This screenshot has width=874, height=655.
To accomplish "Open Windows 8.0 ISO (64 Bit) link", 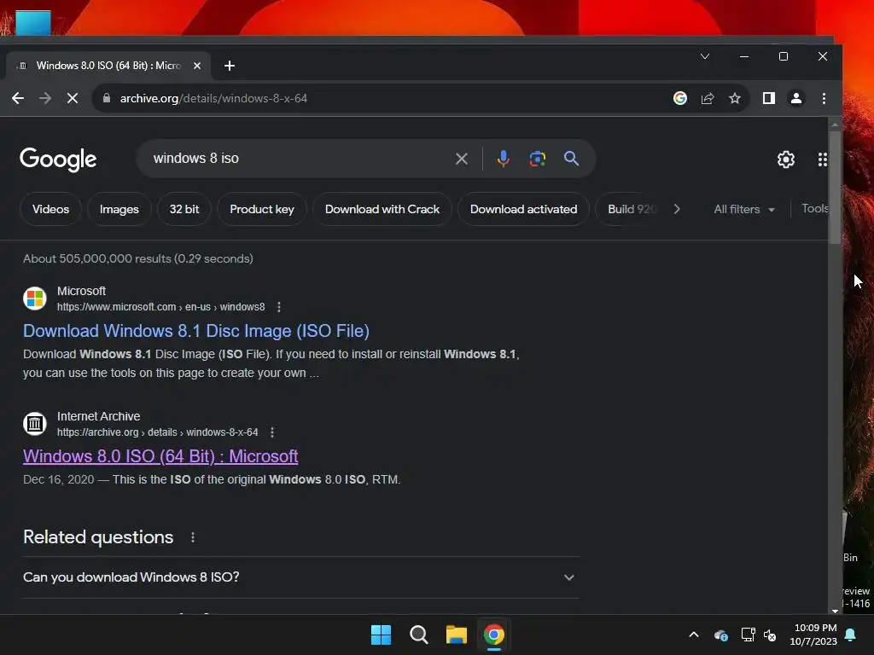I will 160,457.
